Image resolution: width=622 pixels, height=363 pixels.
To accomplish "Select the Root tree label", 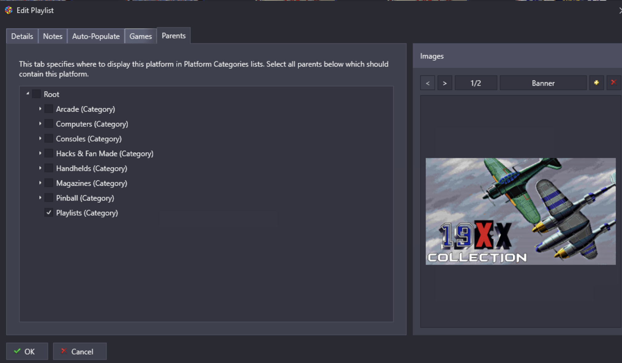I will (52, 94).
